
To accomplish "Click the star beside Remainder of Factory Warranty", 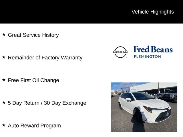I will coord(4,57).
